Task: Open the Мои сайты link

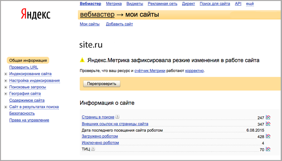Action: pyautogui.click(x=90, y=24)
